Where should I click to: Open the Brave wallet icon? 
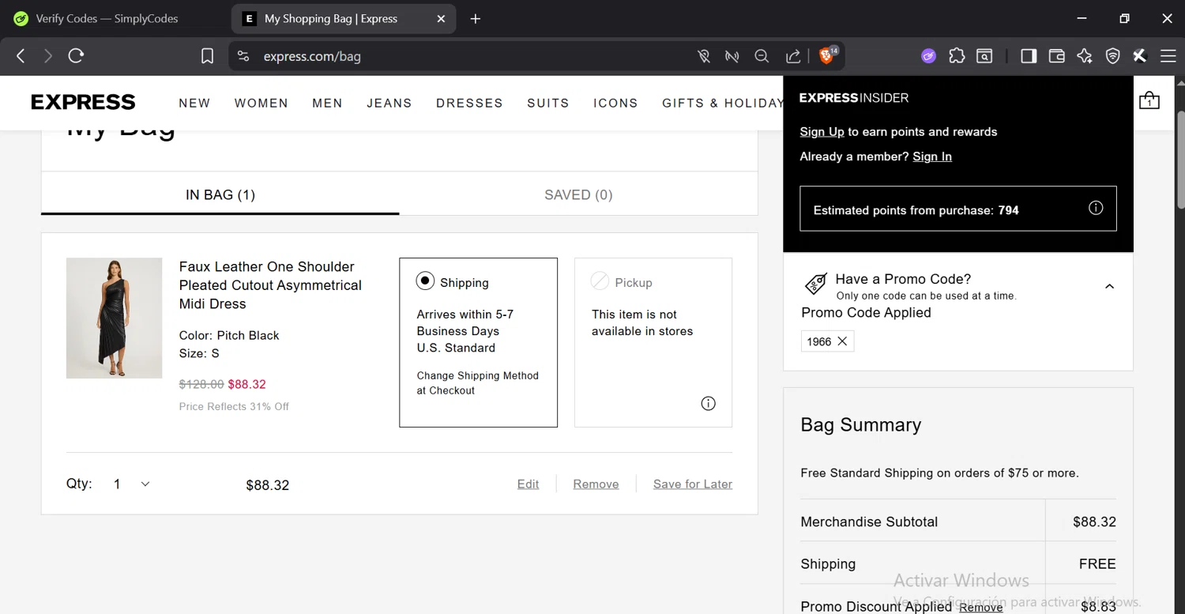click(1056, 56)
